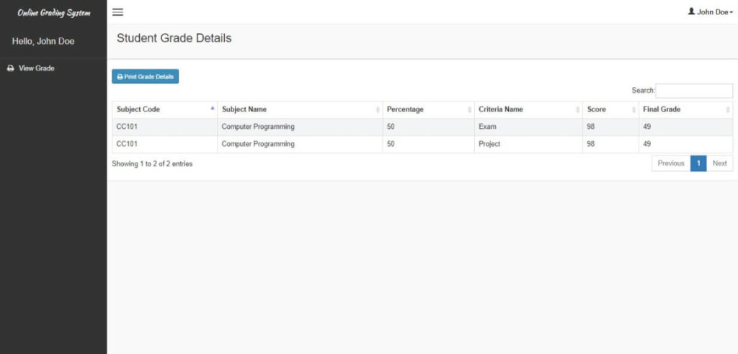Go to the Previous page of entries

coord(671,163)
